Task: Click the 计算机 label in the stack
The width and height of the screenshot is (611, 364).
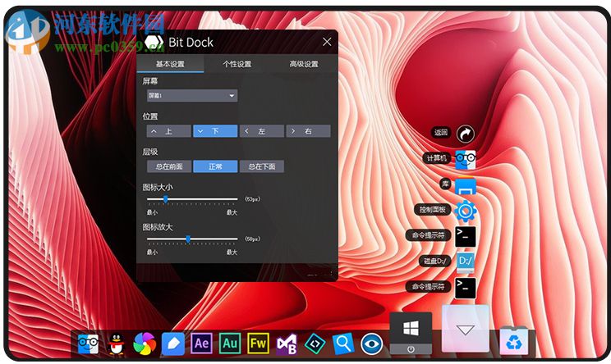Action: click(x=436, y=158)
